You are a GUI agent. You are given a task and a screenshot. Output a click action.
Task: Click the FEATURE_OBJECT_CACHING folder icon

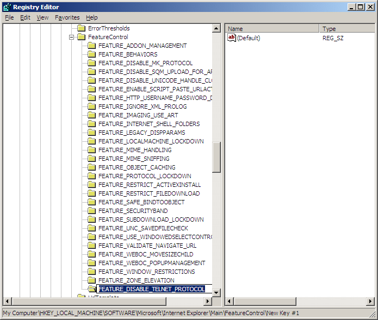point(91,167)
